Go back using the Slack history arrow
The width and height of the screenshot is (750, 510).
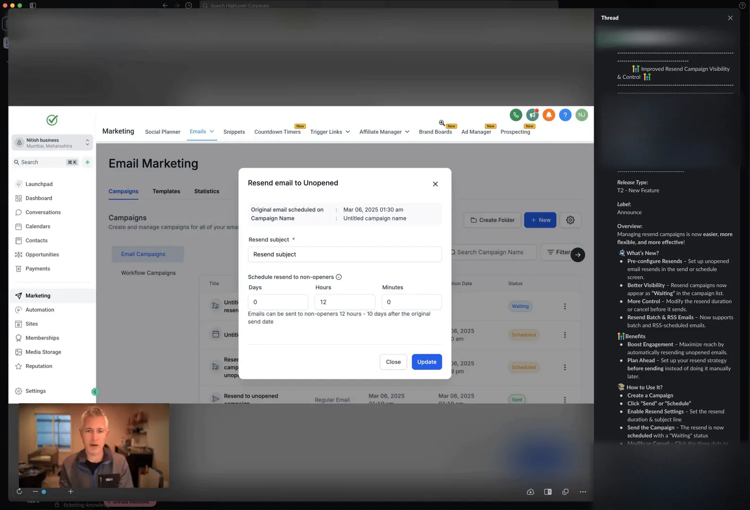click(165, 6)
